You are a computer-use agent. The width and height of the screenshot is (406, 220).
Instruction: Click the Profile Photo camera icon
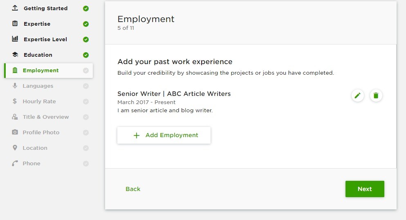[15, 132]
